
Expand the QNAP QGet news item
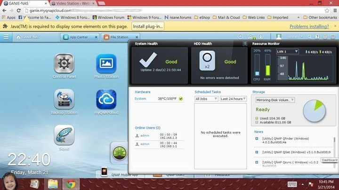[x=257, y=152]
